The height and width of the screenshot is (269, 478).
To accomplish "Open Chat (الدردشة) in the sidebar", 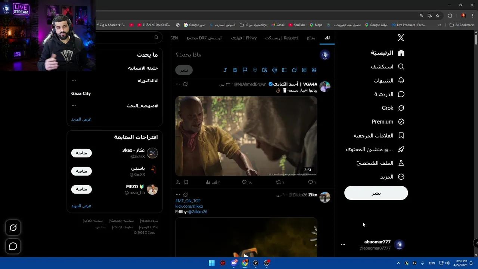I will (x=389, y=94).
